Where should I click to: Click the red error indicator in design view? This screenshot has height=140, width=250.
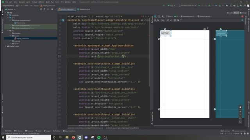pos(242,16)
